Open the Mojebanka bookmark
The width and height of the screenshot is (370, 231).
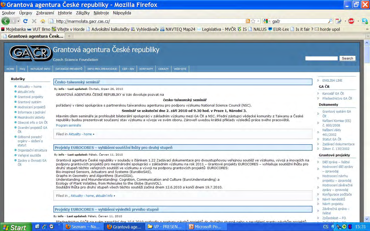(x=13, y=29)
